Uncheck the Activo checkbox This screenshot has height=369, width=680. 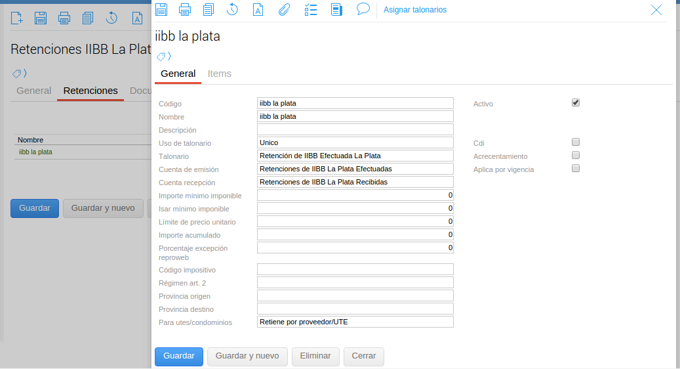click(x=576, y=103)
